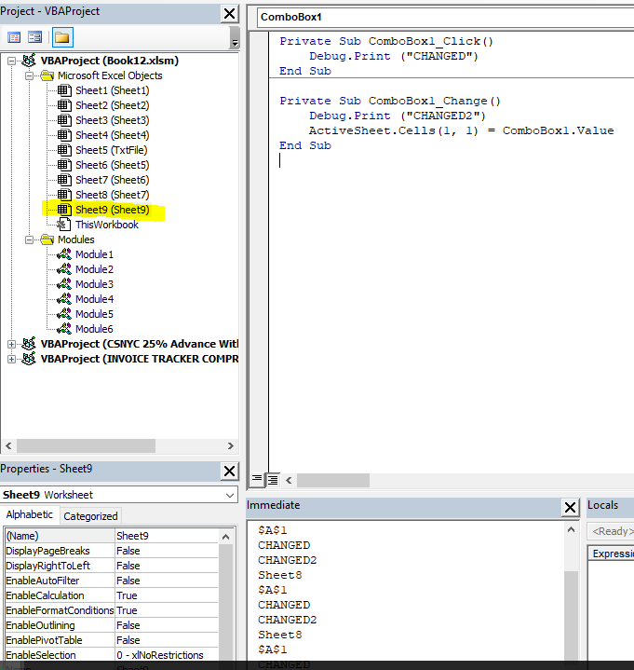Select Module1 in the Modules folder
The height and width of the screenshot is (670, 634).
click(94, 254)
